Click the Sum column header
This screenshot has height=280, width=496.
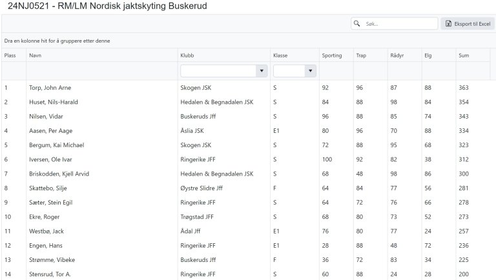pyautogui.click(x=464, y=55)
